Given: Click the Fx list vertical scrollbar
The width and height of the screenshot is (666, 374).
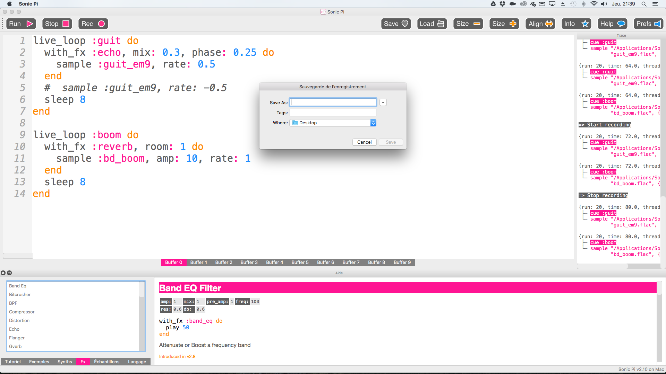Looking at the screenshot, I should coord(142,316).
